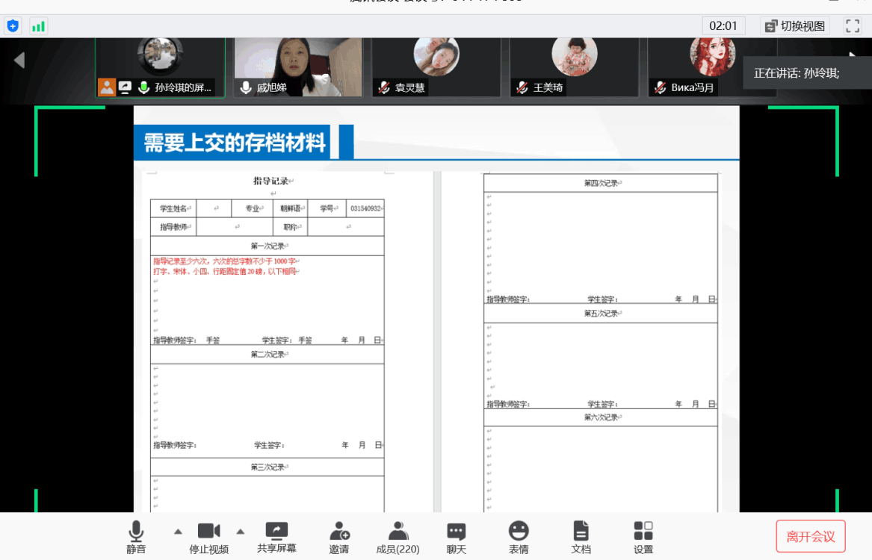Mute microphone with 静音 button
The width and height of the screenshot is (872, 560).
point(136,537)
